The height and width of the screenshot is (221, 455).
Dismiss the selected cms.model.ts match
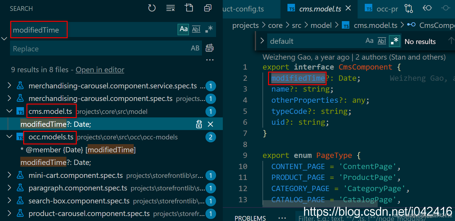(210, 124)
